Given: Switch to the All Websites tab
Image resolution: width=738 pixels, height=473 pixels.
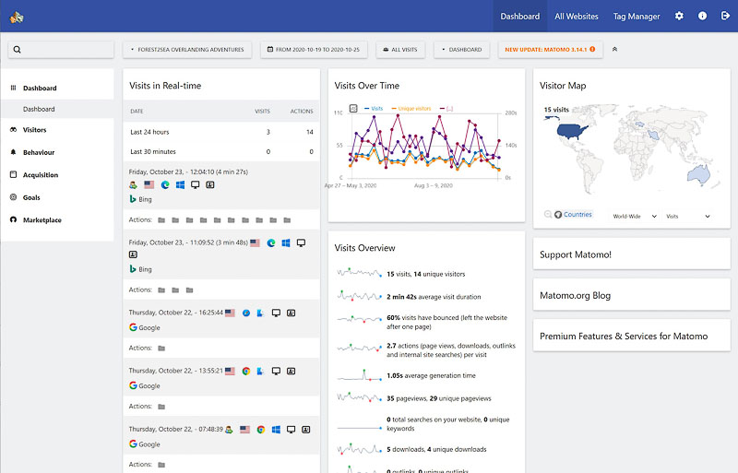Looking at the screenshot, I should click(576, 16).
